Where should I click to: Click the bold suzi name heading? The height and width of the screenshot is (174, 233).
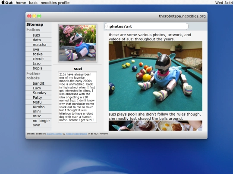(78, 69)
